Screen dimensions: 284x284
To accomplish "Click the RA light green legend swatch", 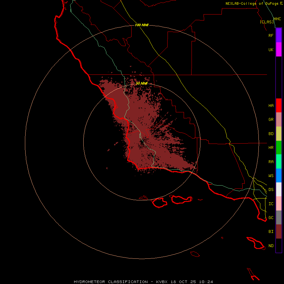I will 279,162.
